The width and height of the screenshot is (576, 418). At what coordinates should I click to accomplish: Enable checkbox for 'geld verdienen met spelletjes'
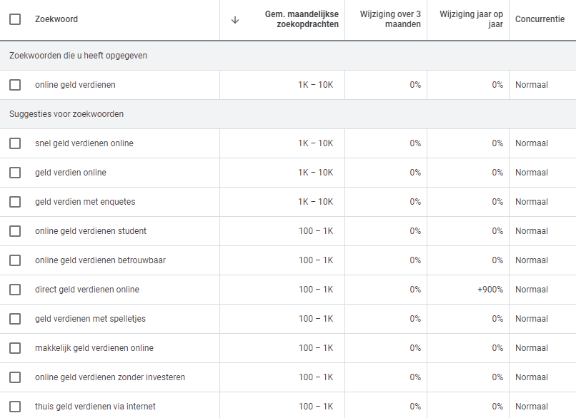coord(15,319)
